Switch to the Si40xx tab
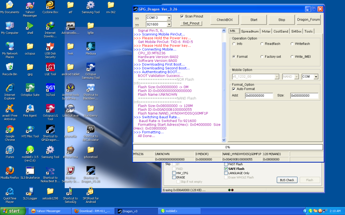 point(296,31)
